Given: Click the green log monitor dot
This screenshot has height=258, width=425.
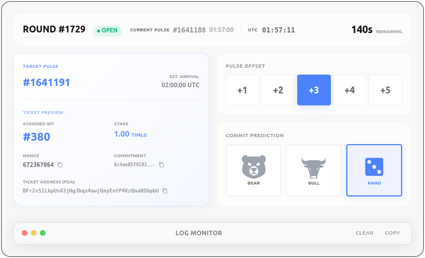Looking at the screenshot, I should 43,233.
